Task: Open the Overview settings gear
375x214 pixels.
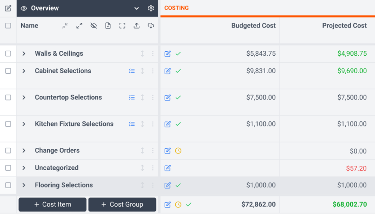Action: tap(151, 8)
